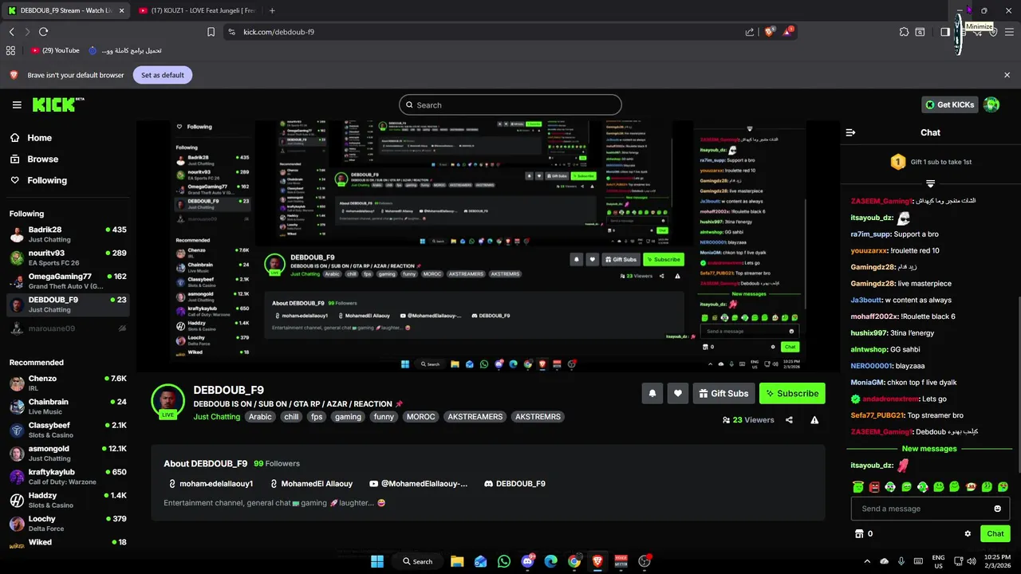Bookmark this page icon
This screenshot has height=574, width=1021.
pyautogui.click(x=211, y=32)
